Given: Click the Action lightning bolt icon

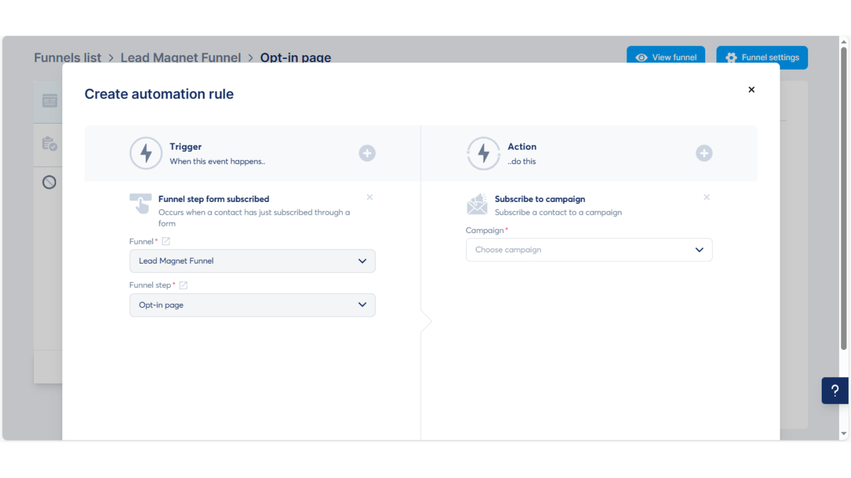Looking at the screenshot, I should (x=483, y=153).
